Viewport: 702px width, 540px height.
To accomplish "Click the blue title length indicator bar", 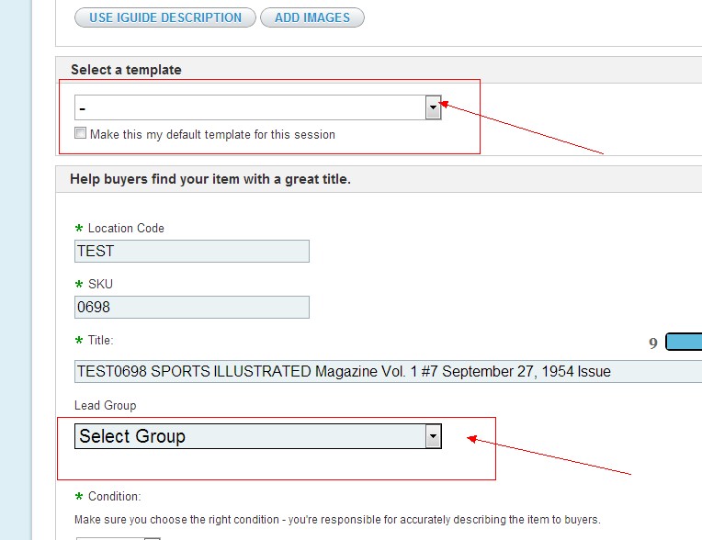I will [683, 343].
